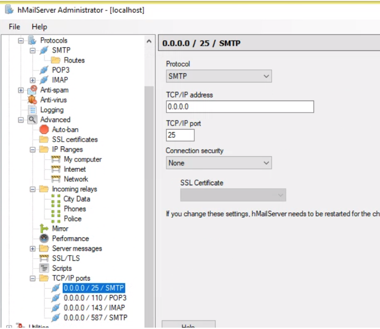
Task: Click the City Data relay icon
Action: pos(56,199)
